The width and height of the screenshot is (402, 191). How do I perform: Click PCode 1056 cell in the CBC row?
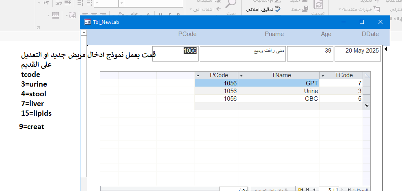click(216, 99)
